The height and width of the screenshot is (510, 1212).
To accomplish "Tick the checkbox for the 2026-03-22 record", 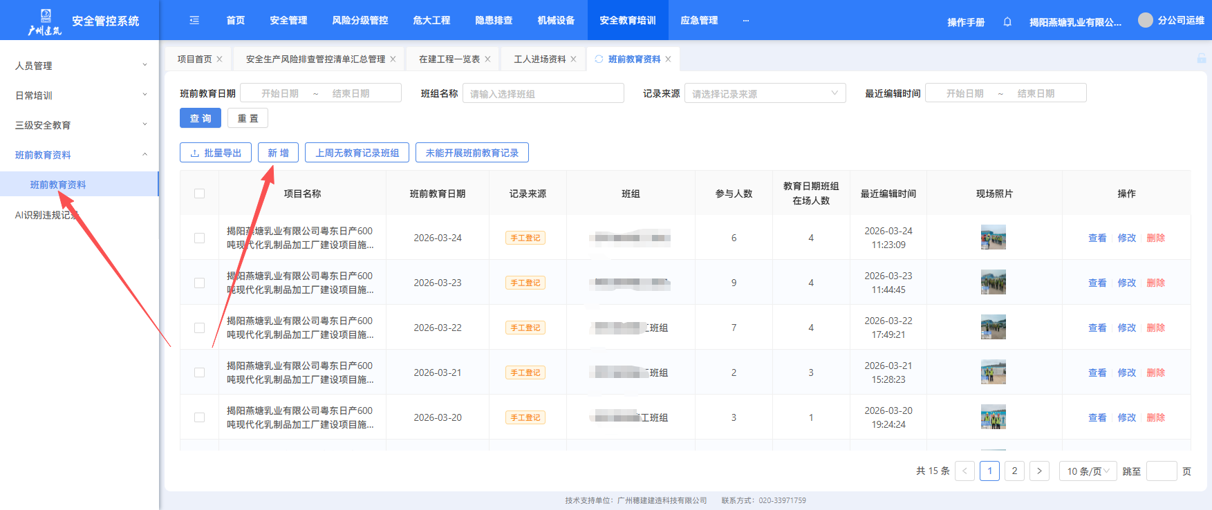I will [x=200, y=328].
